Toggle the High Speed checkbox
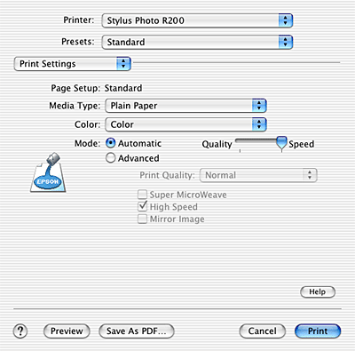 143,206
